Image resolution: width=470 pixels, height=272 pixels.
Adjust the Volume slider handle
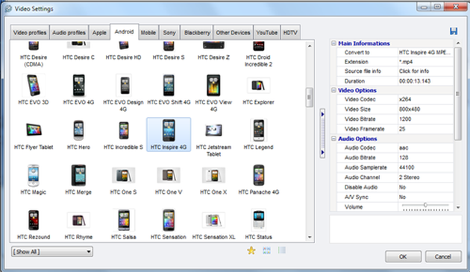(425, 205)
